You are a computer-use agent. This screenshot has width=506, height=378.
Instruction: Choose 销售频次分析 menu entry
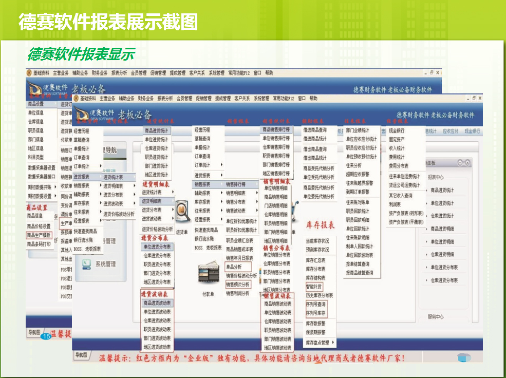point(237,285)
